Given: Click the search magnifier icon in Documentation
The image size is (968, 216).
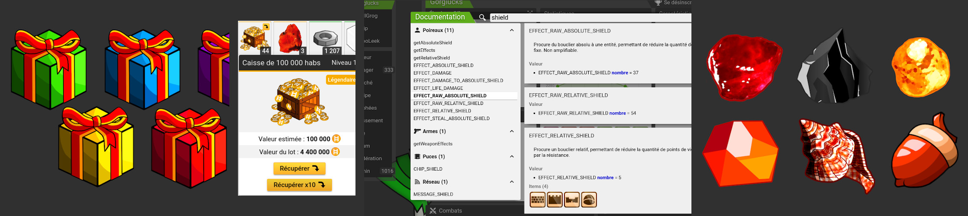Looking at the screenshot, I should [482, 17].
